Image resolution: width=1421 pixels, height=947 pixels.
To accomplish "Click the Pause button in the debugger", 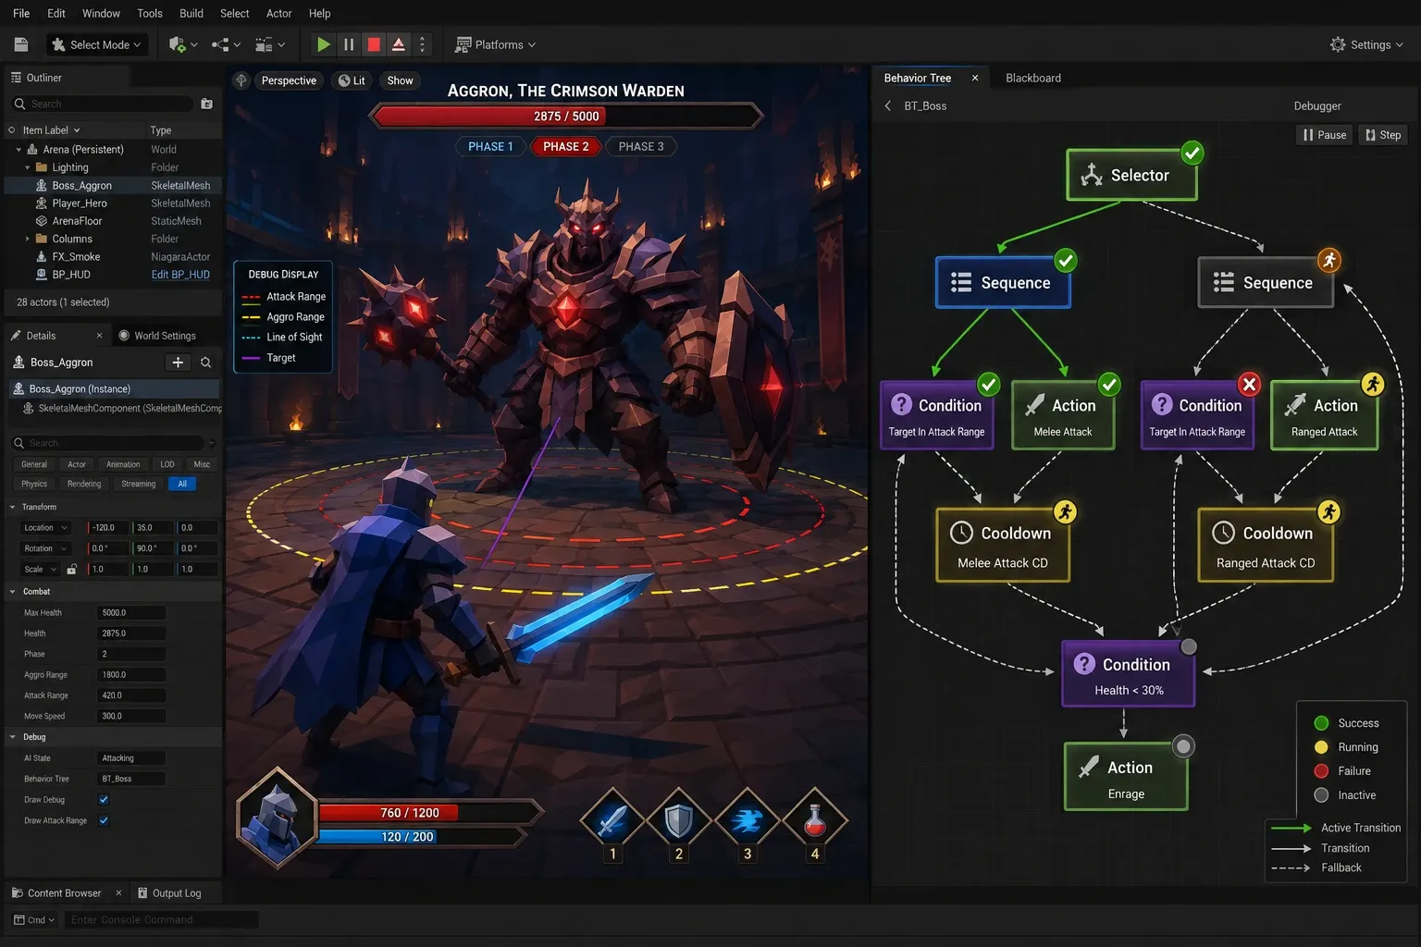I will coord(1325,135).
